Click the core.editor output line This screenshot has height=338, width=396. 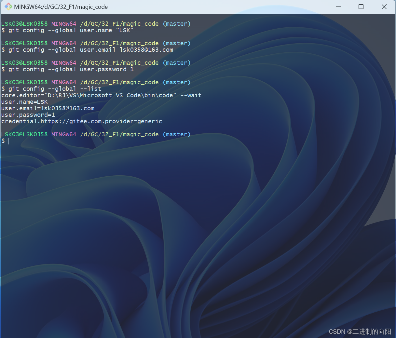click(102, 95)
